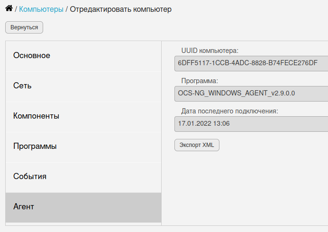Select the highlighted Агент tab

(x=83, y=207)
